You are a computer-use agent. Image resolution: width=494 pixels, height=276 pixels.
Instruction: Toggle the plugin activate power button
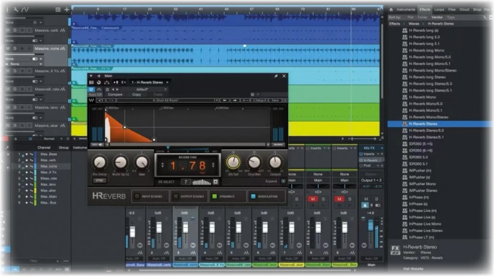(x=92, y=89)
